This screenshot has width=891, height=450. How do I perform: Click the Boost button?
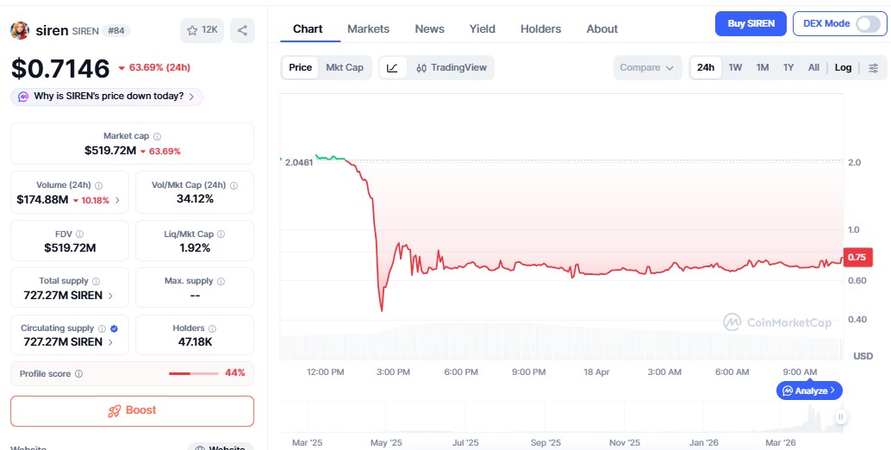pos(133,411)
